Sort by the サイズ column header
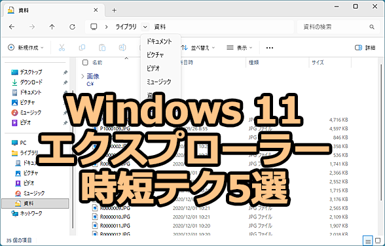The width and height of the screenshot is (385, 246). 318,63
